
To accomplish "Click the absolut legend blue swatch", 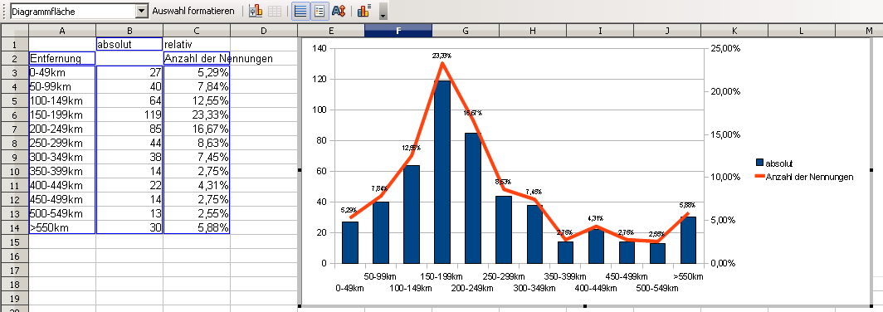I will coord(759,163).
